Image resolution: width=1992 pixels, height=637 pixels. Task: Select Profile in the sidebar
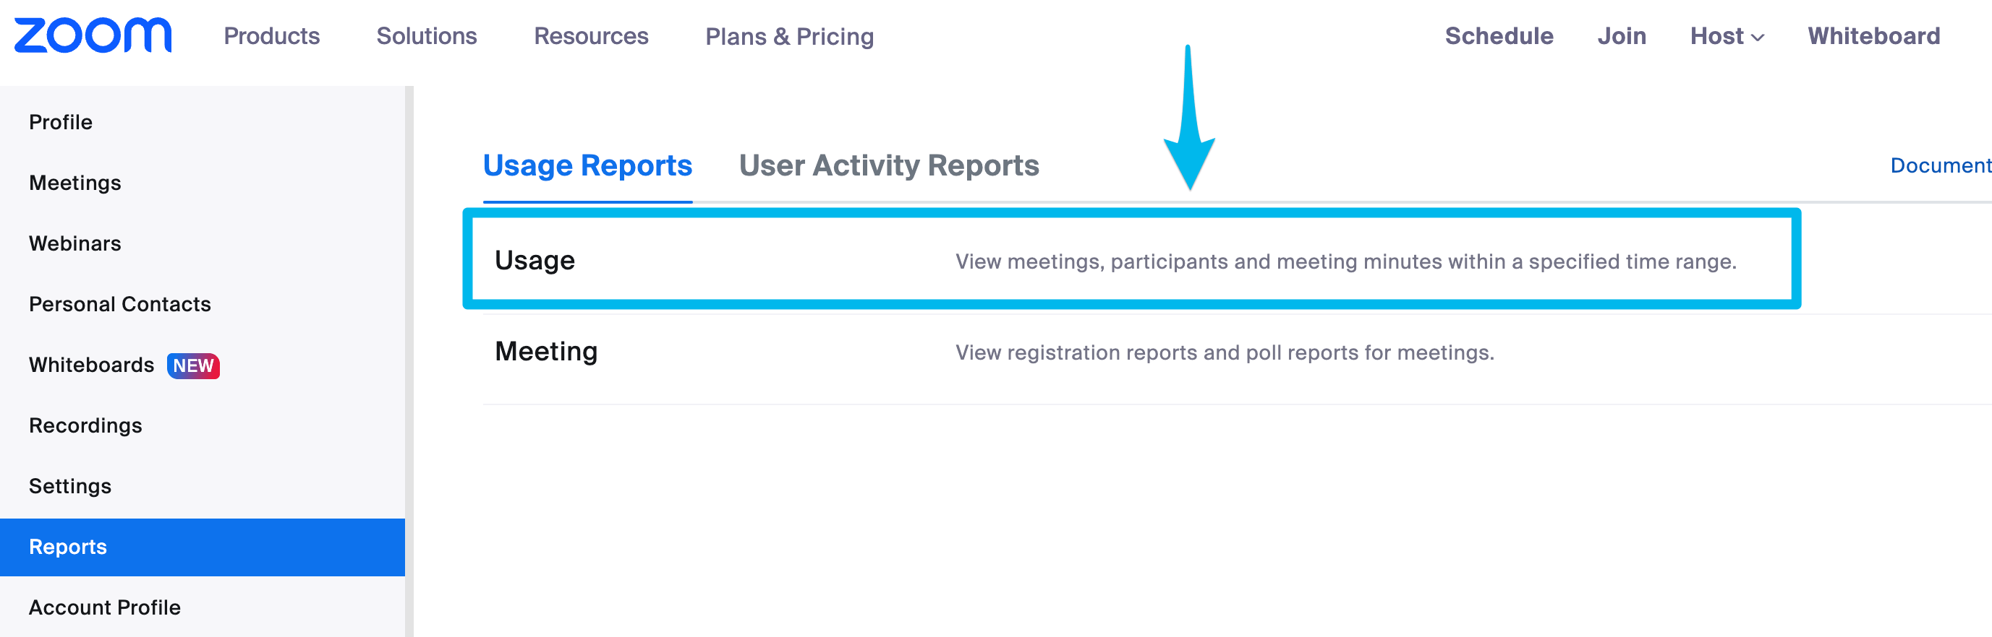coord(61,122)
